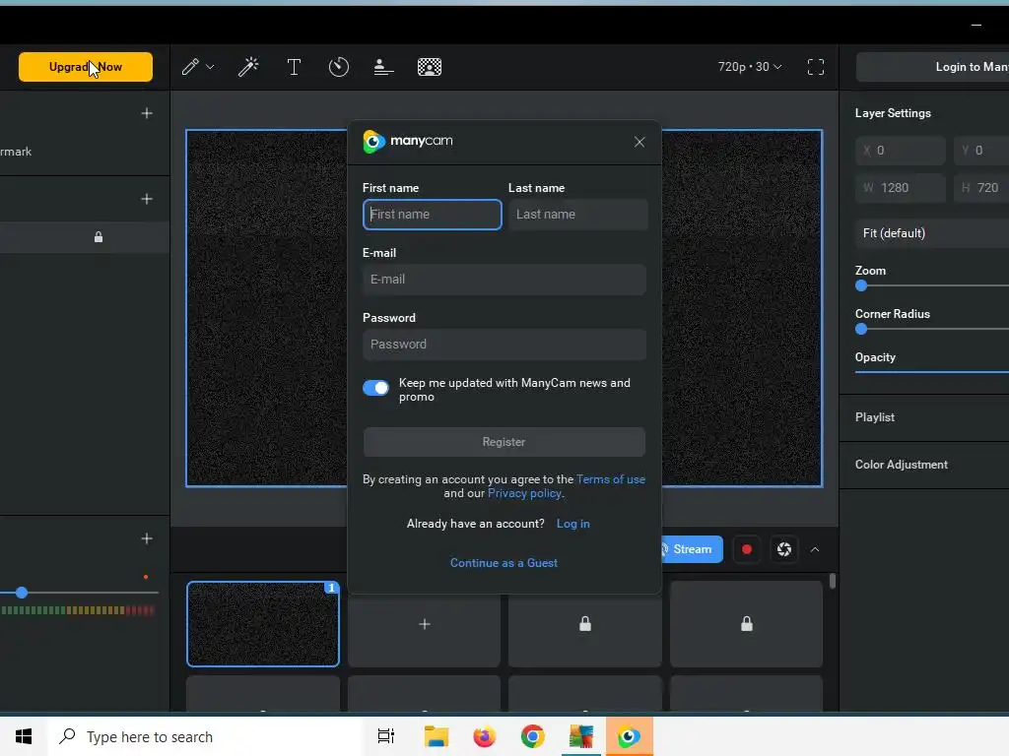Click the lock icon in the left panel
This screenshot has width=1009, height=756.
coord(99,237)
